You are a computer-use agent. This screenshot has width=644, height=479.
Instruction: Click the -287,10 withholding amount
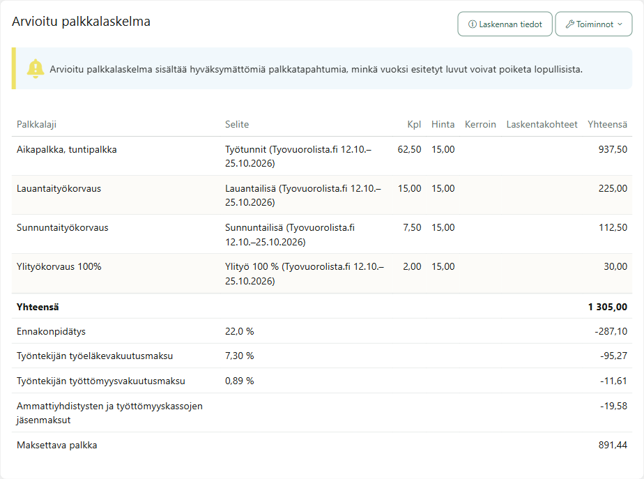pyautogui.click(x=611, y=331)
